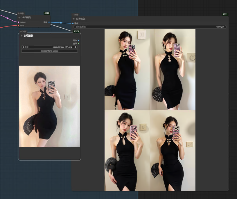
Task: Collapse the 加载图像 node using its dot
Action: [21, 35]
